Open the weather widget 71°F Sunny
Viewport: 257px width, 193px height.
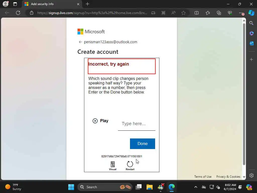pos(13,187)
